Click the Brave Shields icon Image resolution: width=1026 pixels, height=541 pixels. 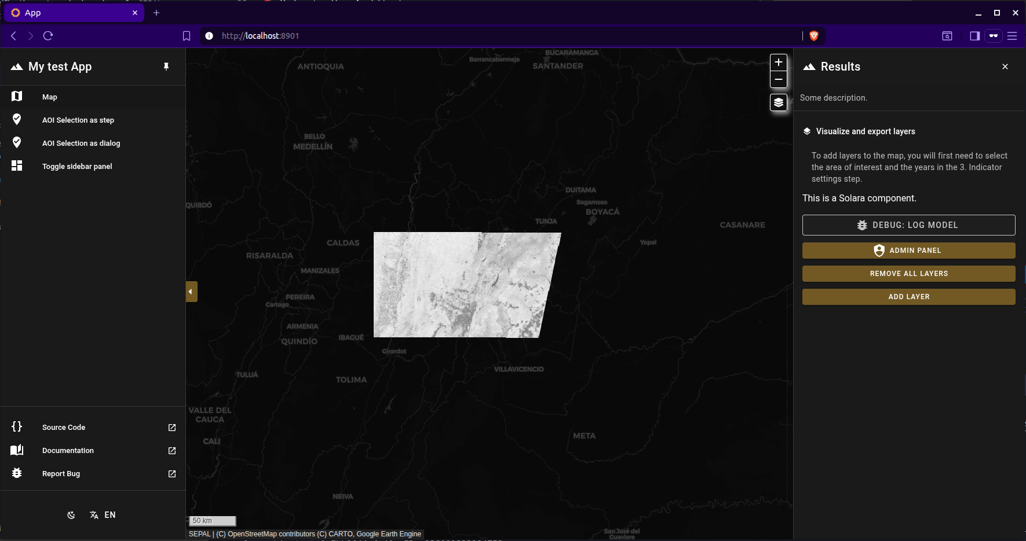pyautogui.click(x=814, y=36)
